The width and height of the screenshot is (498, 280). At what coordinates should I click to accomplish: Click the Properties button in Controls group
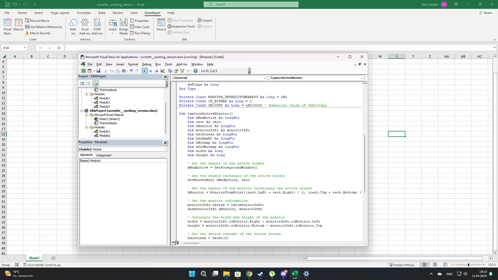tap(139, 21)
